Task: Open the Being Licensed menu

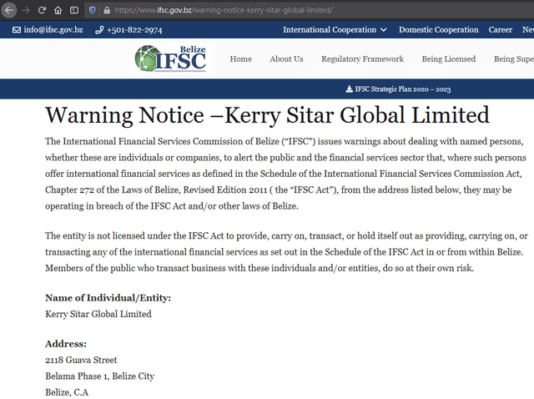Action: 449,59
